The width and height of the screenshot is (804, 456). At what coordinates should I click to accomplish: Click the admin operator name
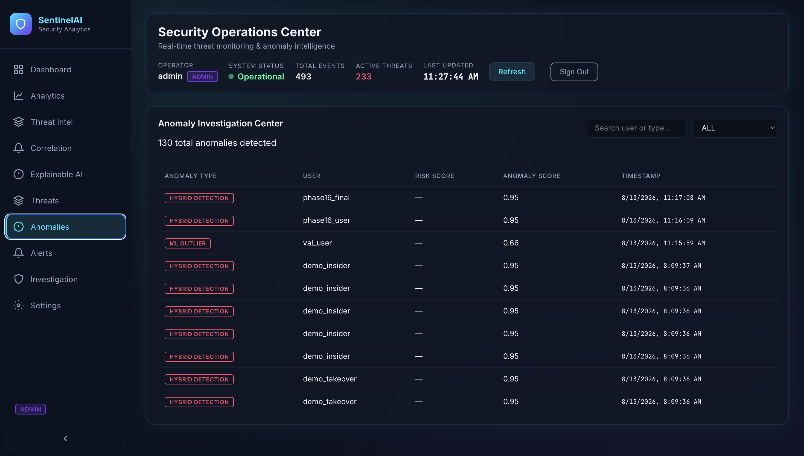click(170, 76)
